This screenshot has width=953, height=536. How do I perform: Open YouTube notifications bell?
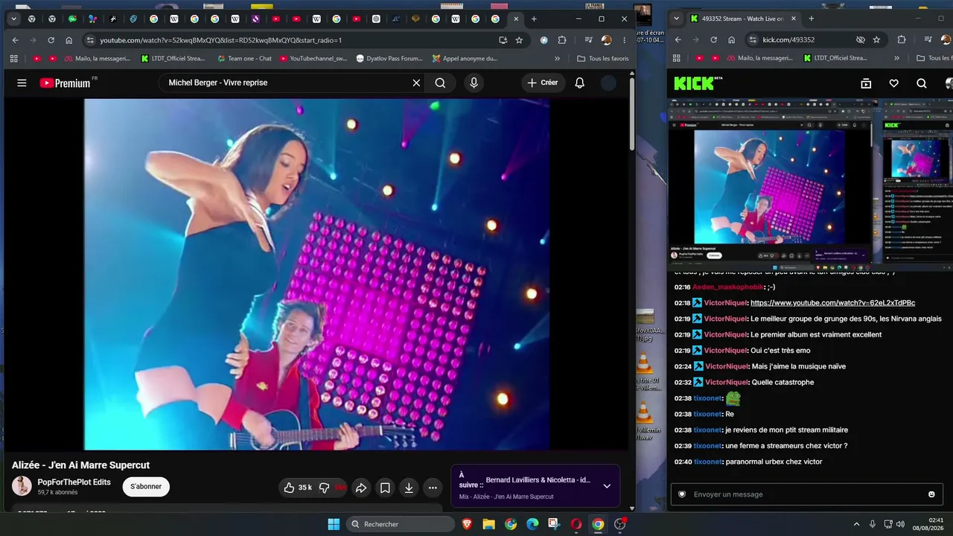tap(579, 83)
